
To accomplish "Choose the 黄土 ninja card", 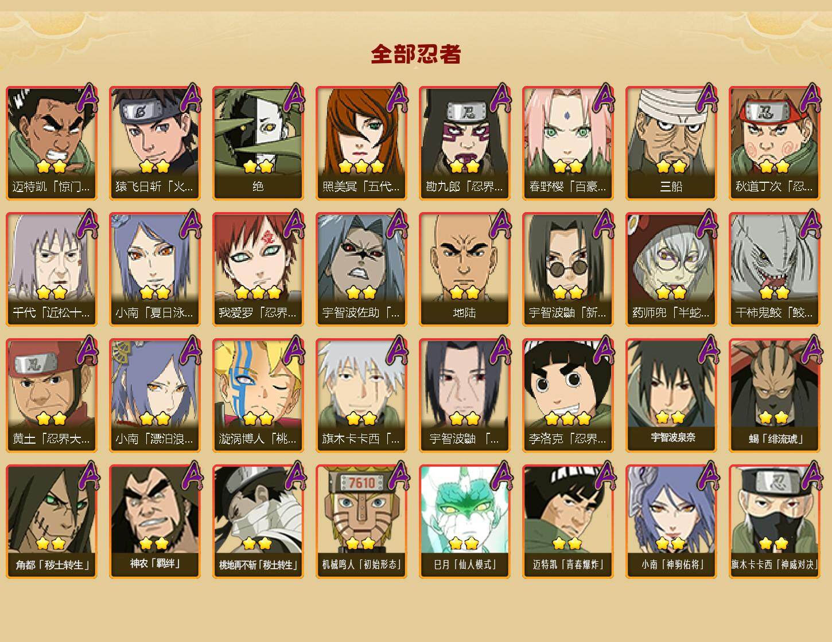I will point(51,396).
